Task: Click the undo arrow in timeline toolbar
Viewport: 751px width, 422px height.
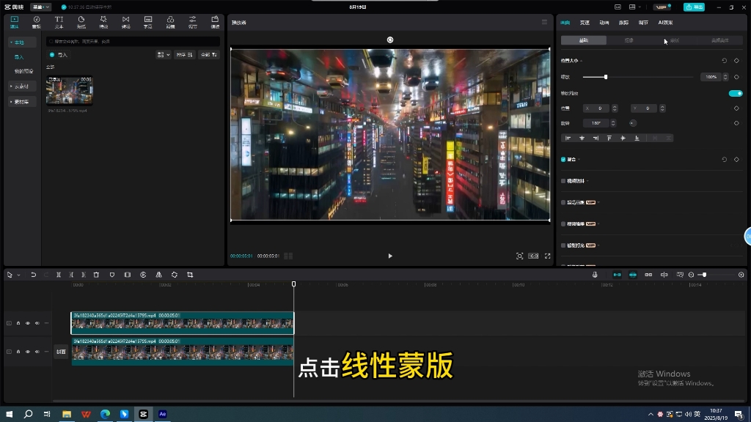Action: (x=33, y=275)
